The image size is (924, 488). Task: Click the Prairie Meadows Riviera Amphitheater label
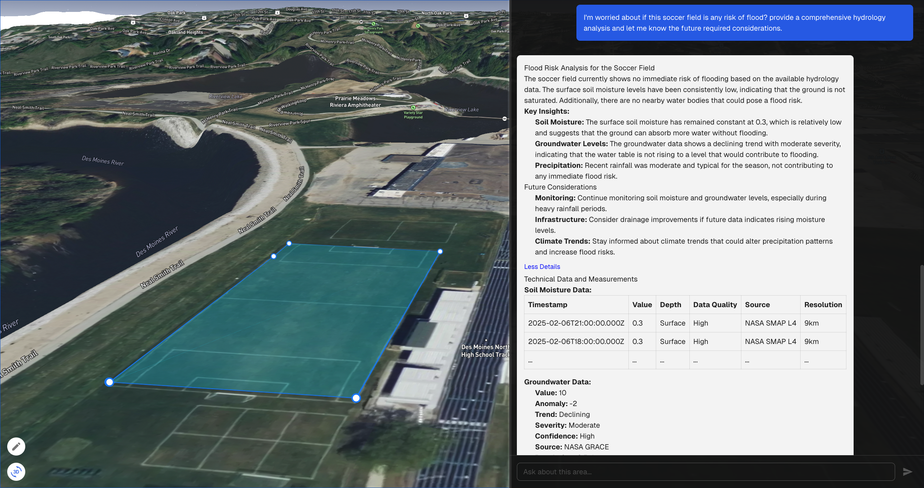tap(355, 102)
